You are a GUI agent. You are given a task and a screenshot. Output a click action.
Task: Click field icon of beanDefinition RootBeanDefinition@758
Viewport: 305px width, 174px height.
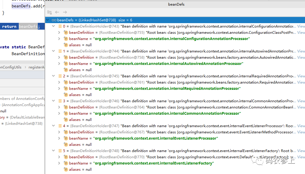tap(66, 57)
